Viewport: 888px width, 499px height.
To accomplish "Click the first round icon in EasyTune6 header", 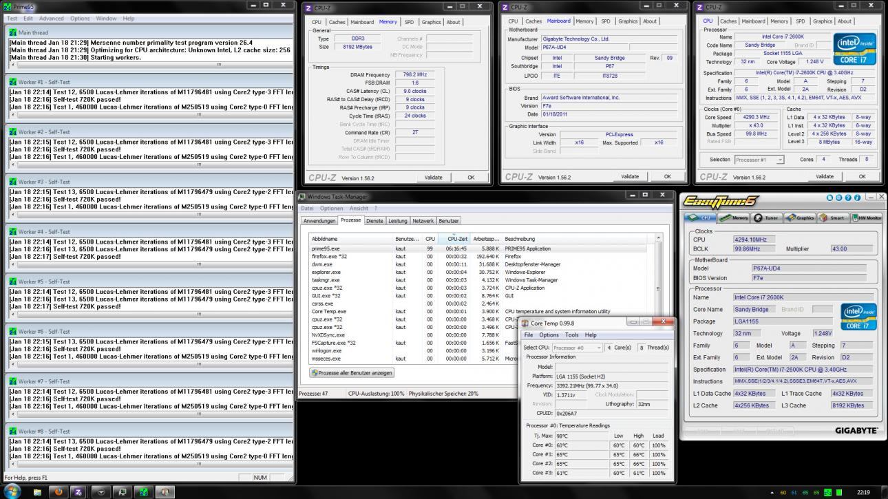I will 830,198.
